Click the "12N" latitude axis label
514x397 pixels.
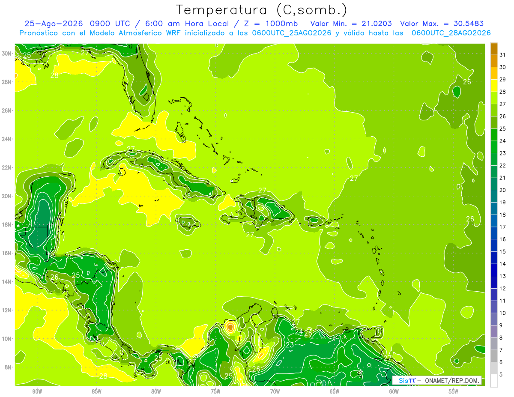coord(6,310)
